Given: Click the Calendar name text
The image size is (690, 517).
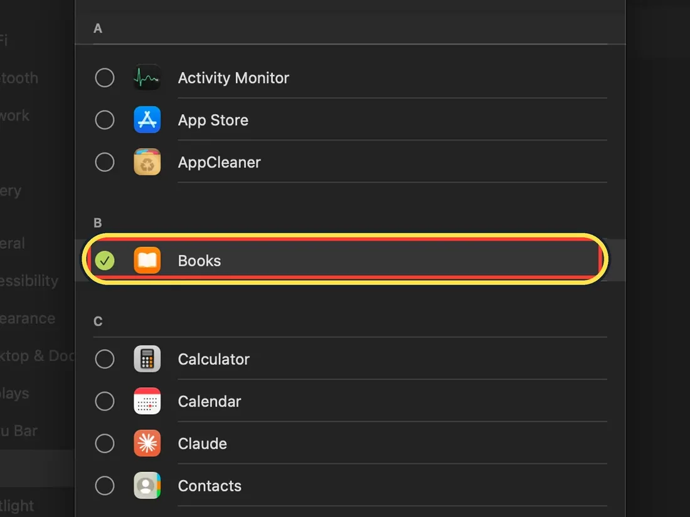Looking at the screenshot, I should pyautogui.click(x=210, y=401).
